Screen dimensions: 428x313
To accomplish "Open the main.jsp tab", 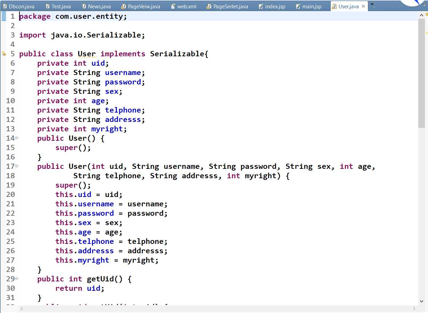I will coord(309,6).
